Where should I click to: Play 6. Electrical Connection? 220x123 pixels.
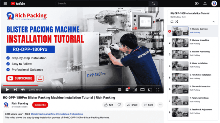tap(193, 89)
